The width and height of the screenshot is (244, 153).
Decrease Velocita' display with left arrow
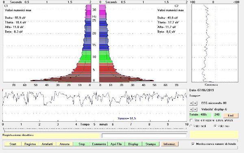[191, 110]
